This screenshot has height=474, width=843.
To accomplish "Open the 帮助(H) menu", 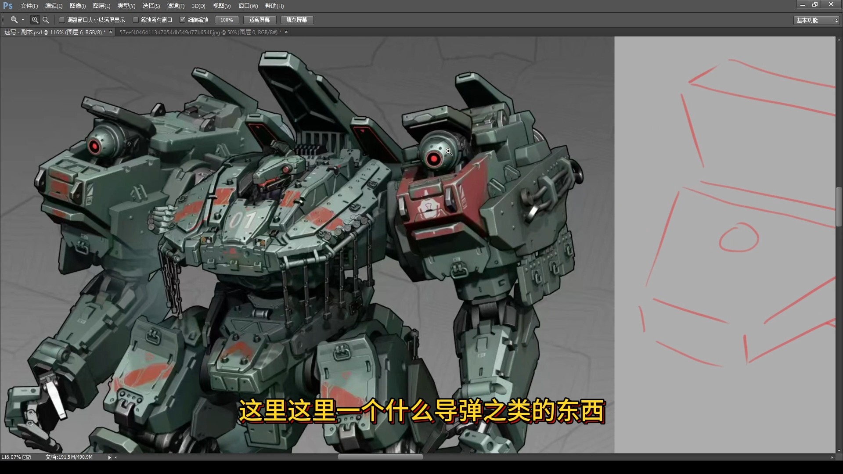I will 274,6.
